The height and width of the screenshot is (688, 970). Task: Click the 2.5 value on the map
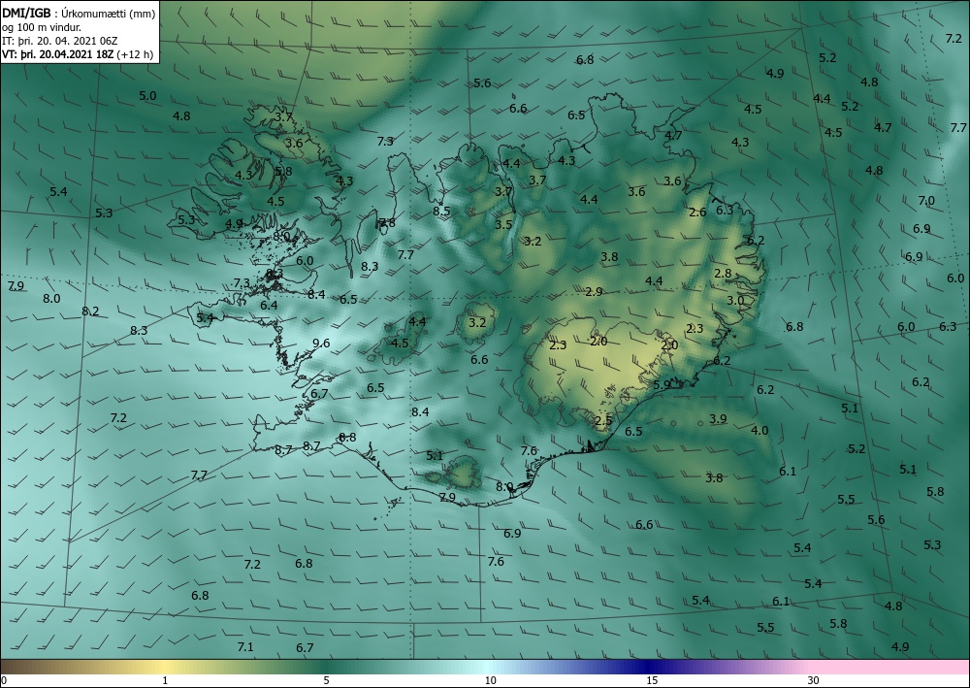(603, 421)
